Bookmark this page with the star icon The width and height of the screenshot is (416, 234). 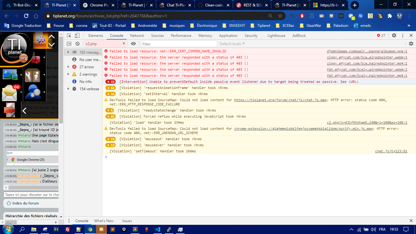280,16
